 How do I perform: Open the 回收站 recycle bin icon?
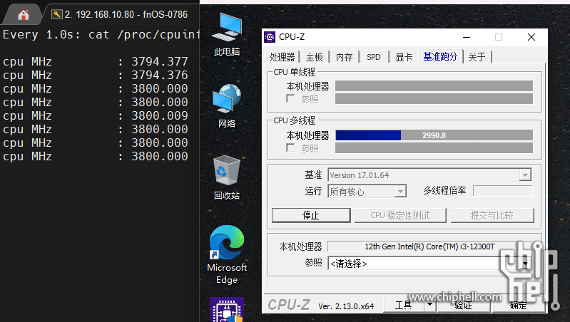(227, 178)
